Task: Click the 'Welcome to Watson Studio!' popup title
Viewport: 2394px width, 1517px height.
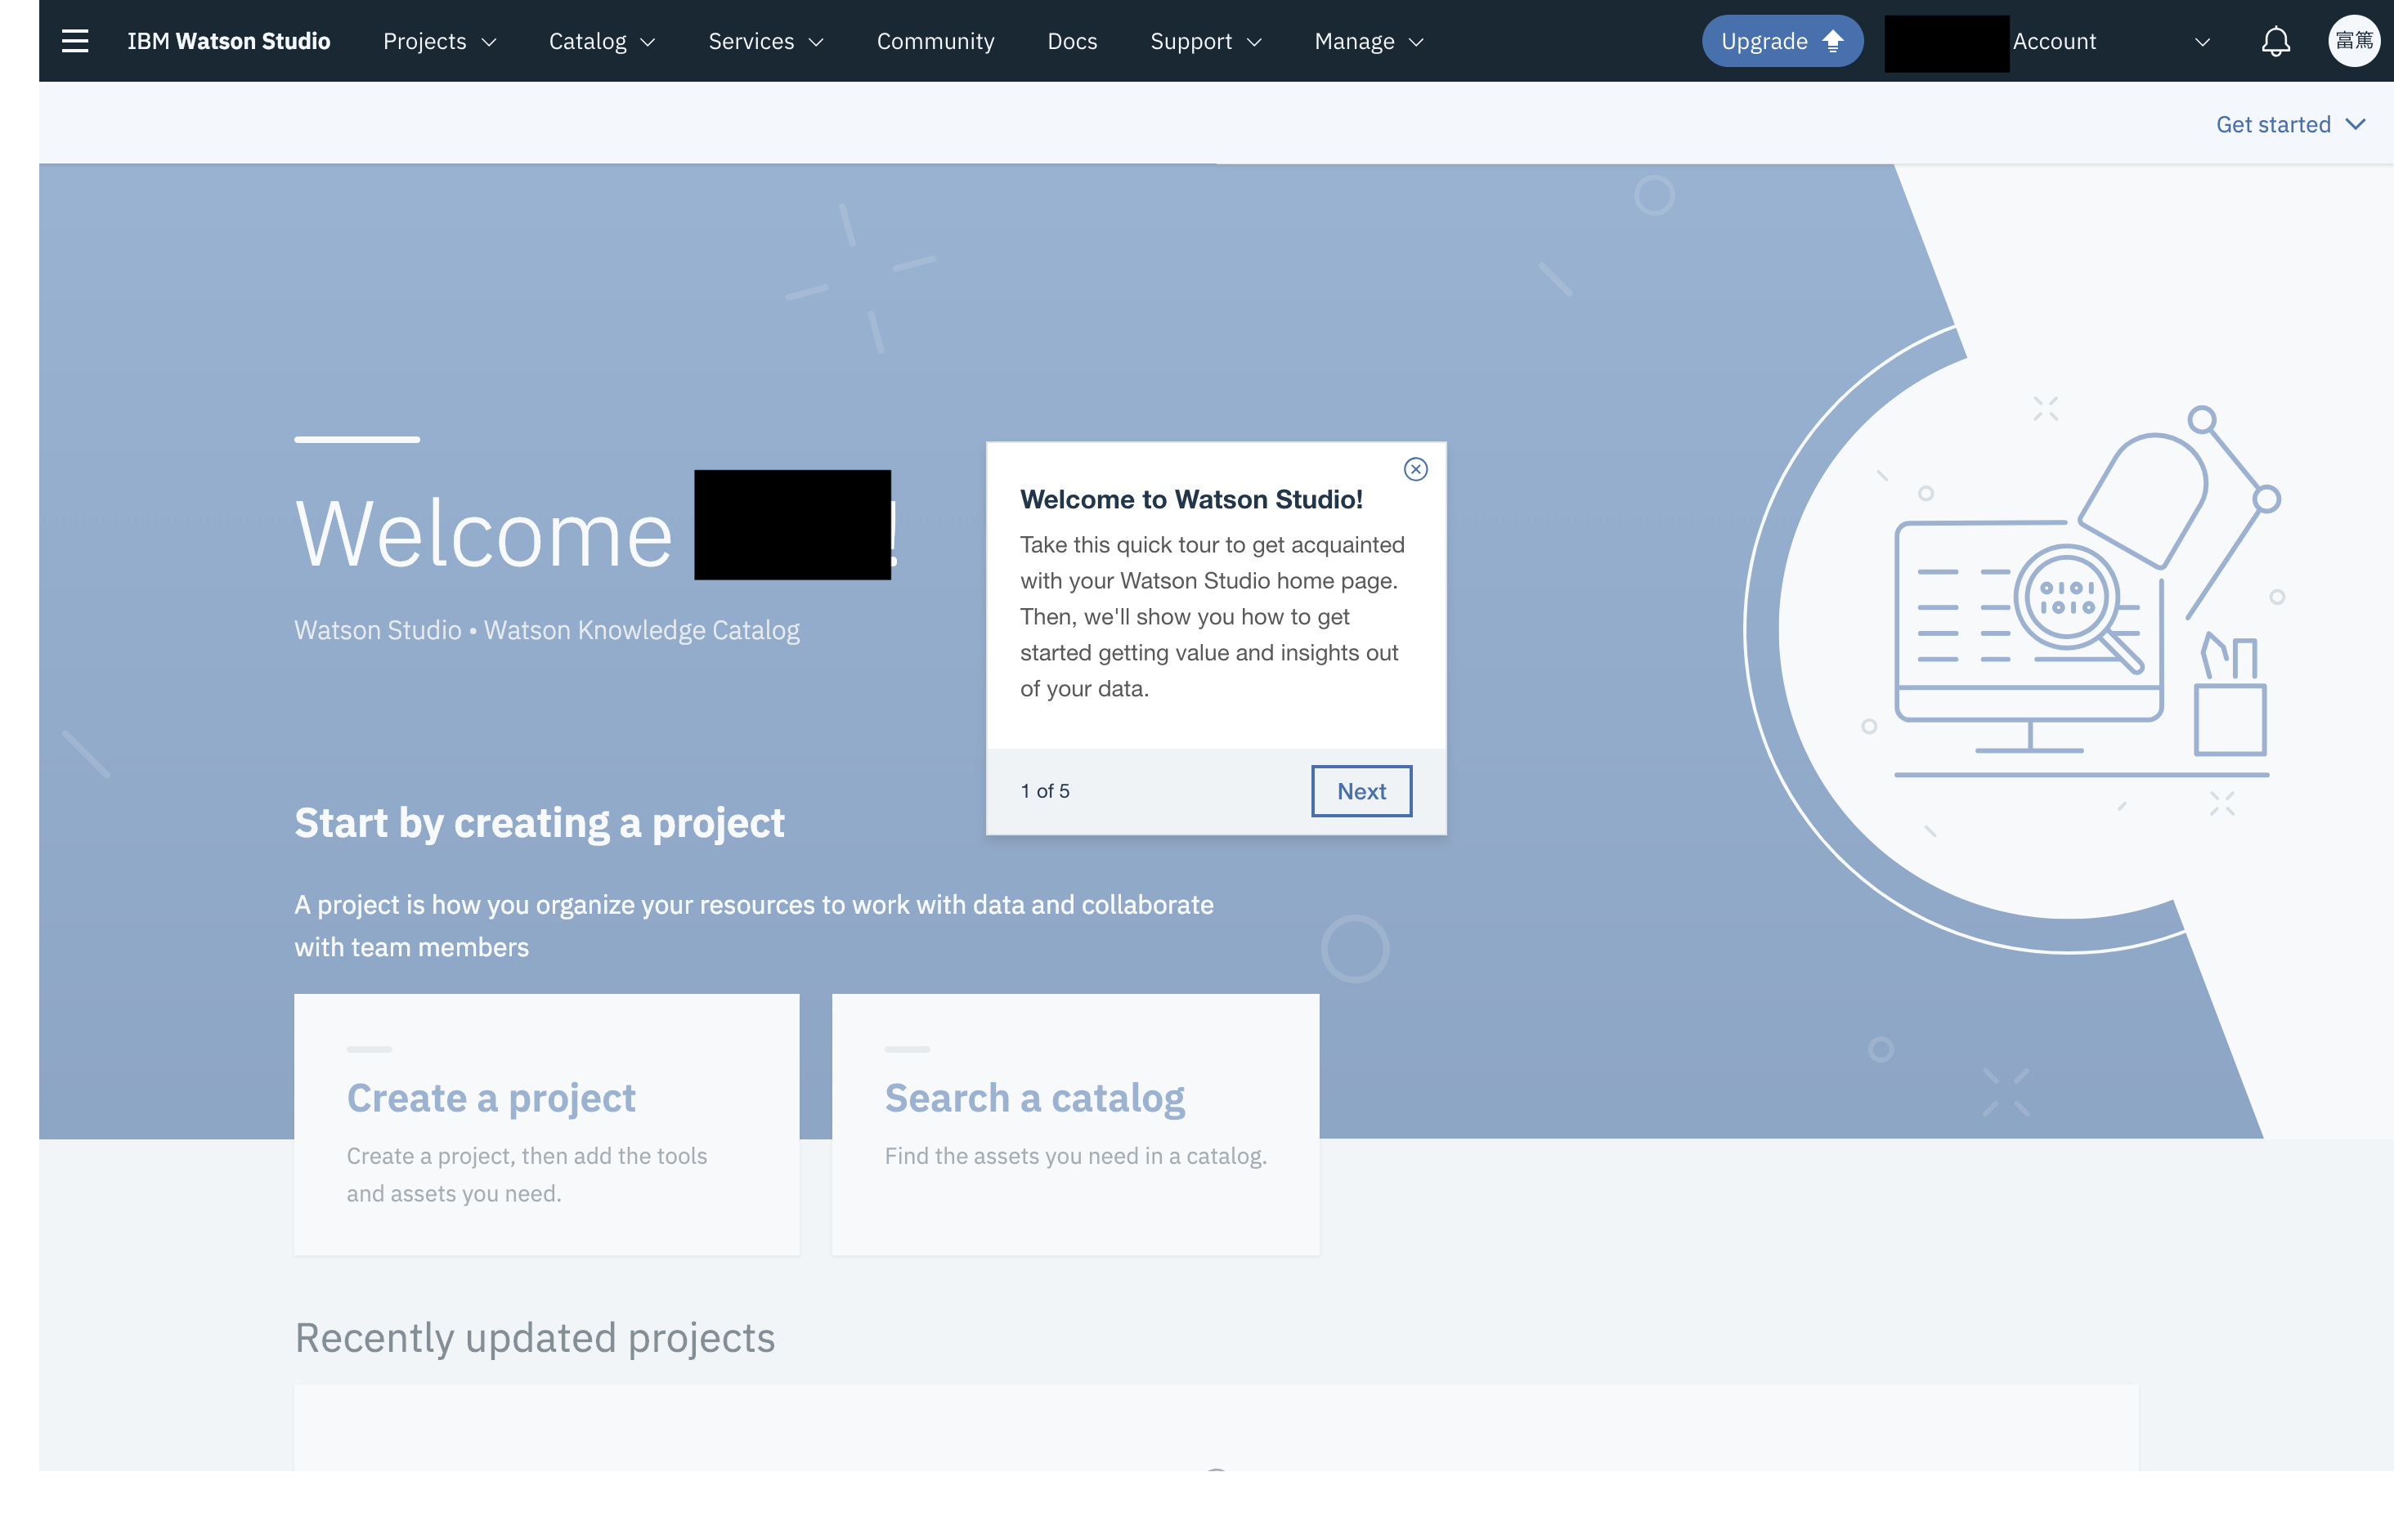Action: click(x=1191, y=499)
